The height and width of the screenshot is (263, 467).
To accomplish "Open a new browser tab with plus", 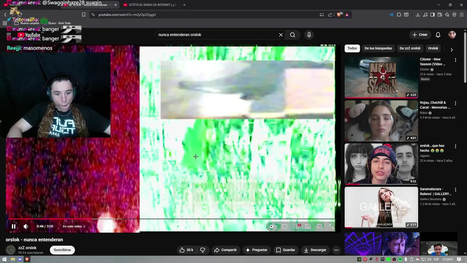I will tap(184, 5).
